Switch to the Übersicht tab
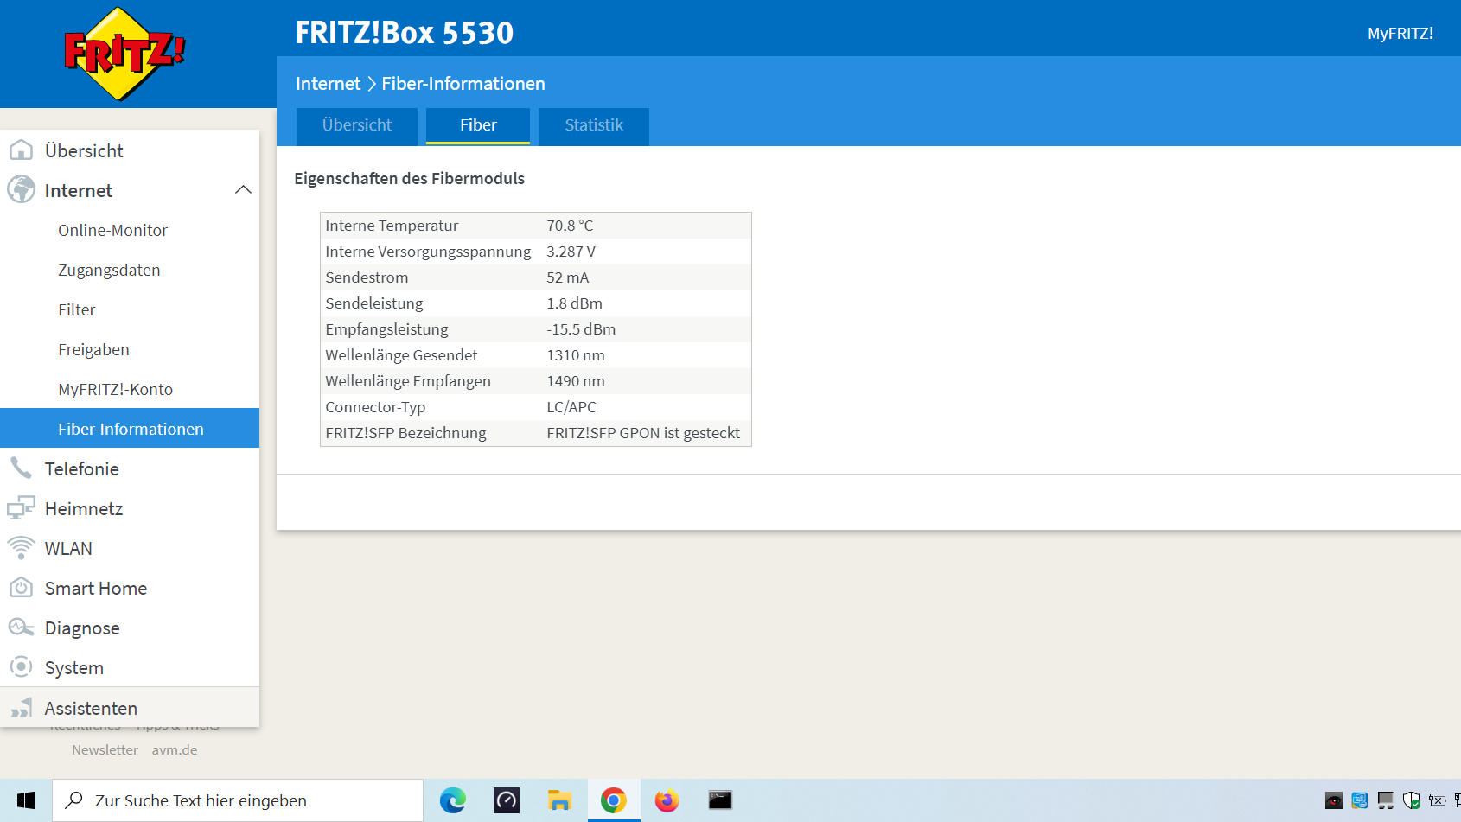The image size is (1461, 822). 356,125
